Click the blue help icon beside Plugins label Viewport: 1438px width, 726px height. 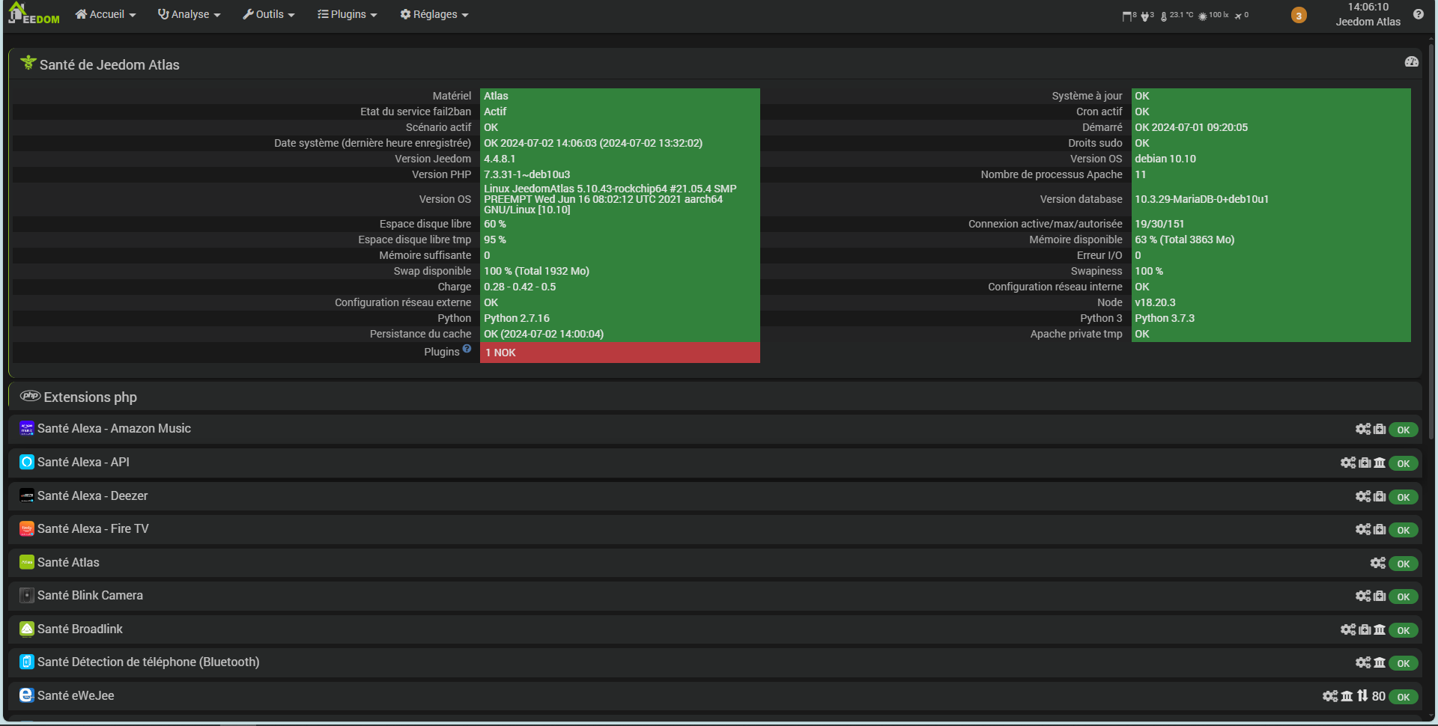coord(467,349)
